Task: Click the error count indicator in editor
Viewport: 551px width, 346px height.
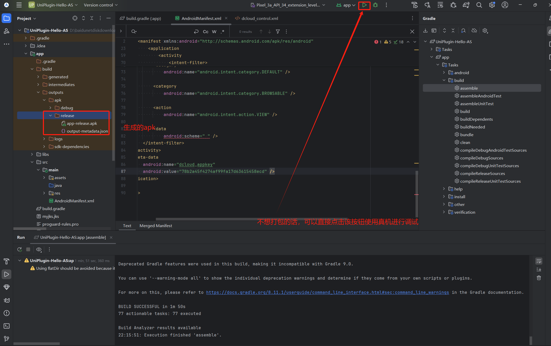Action: click(378, 42)
